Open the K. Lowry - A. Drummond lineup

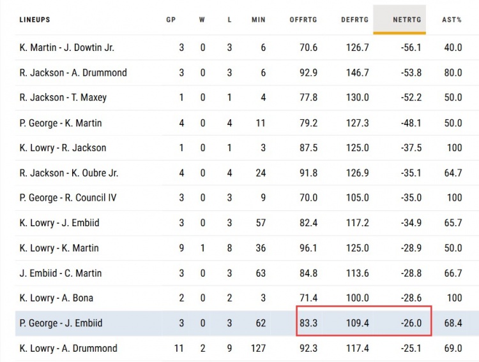[68, 348]
